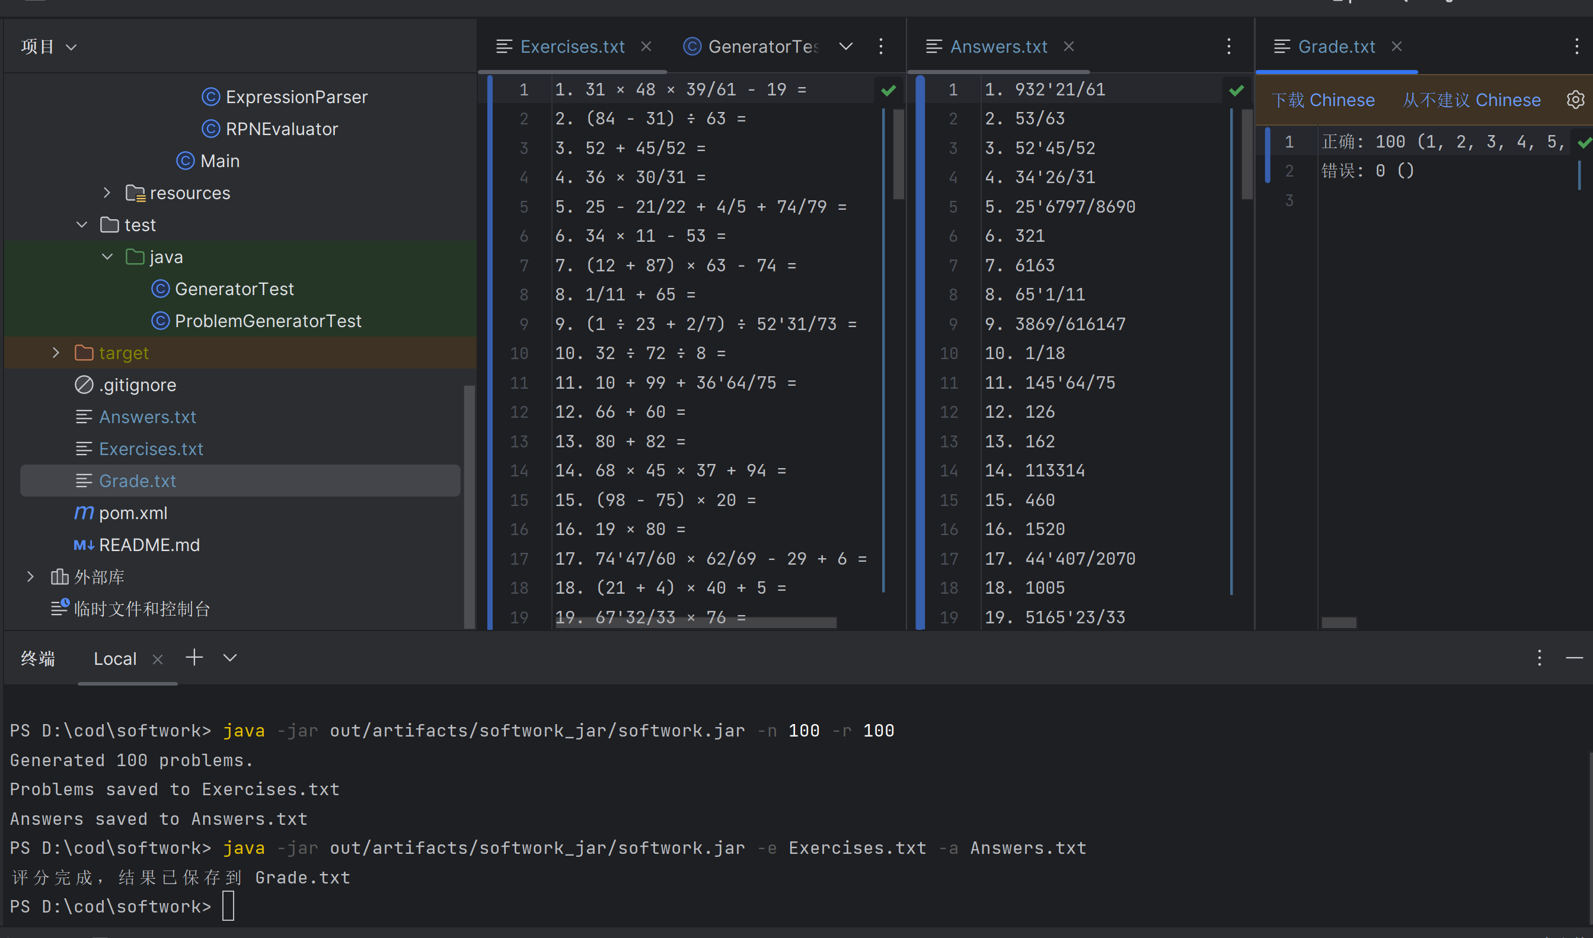Open the hidden tabs dropdown chevron

[845, 46]
